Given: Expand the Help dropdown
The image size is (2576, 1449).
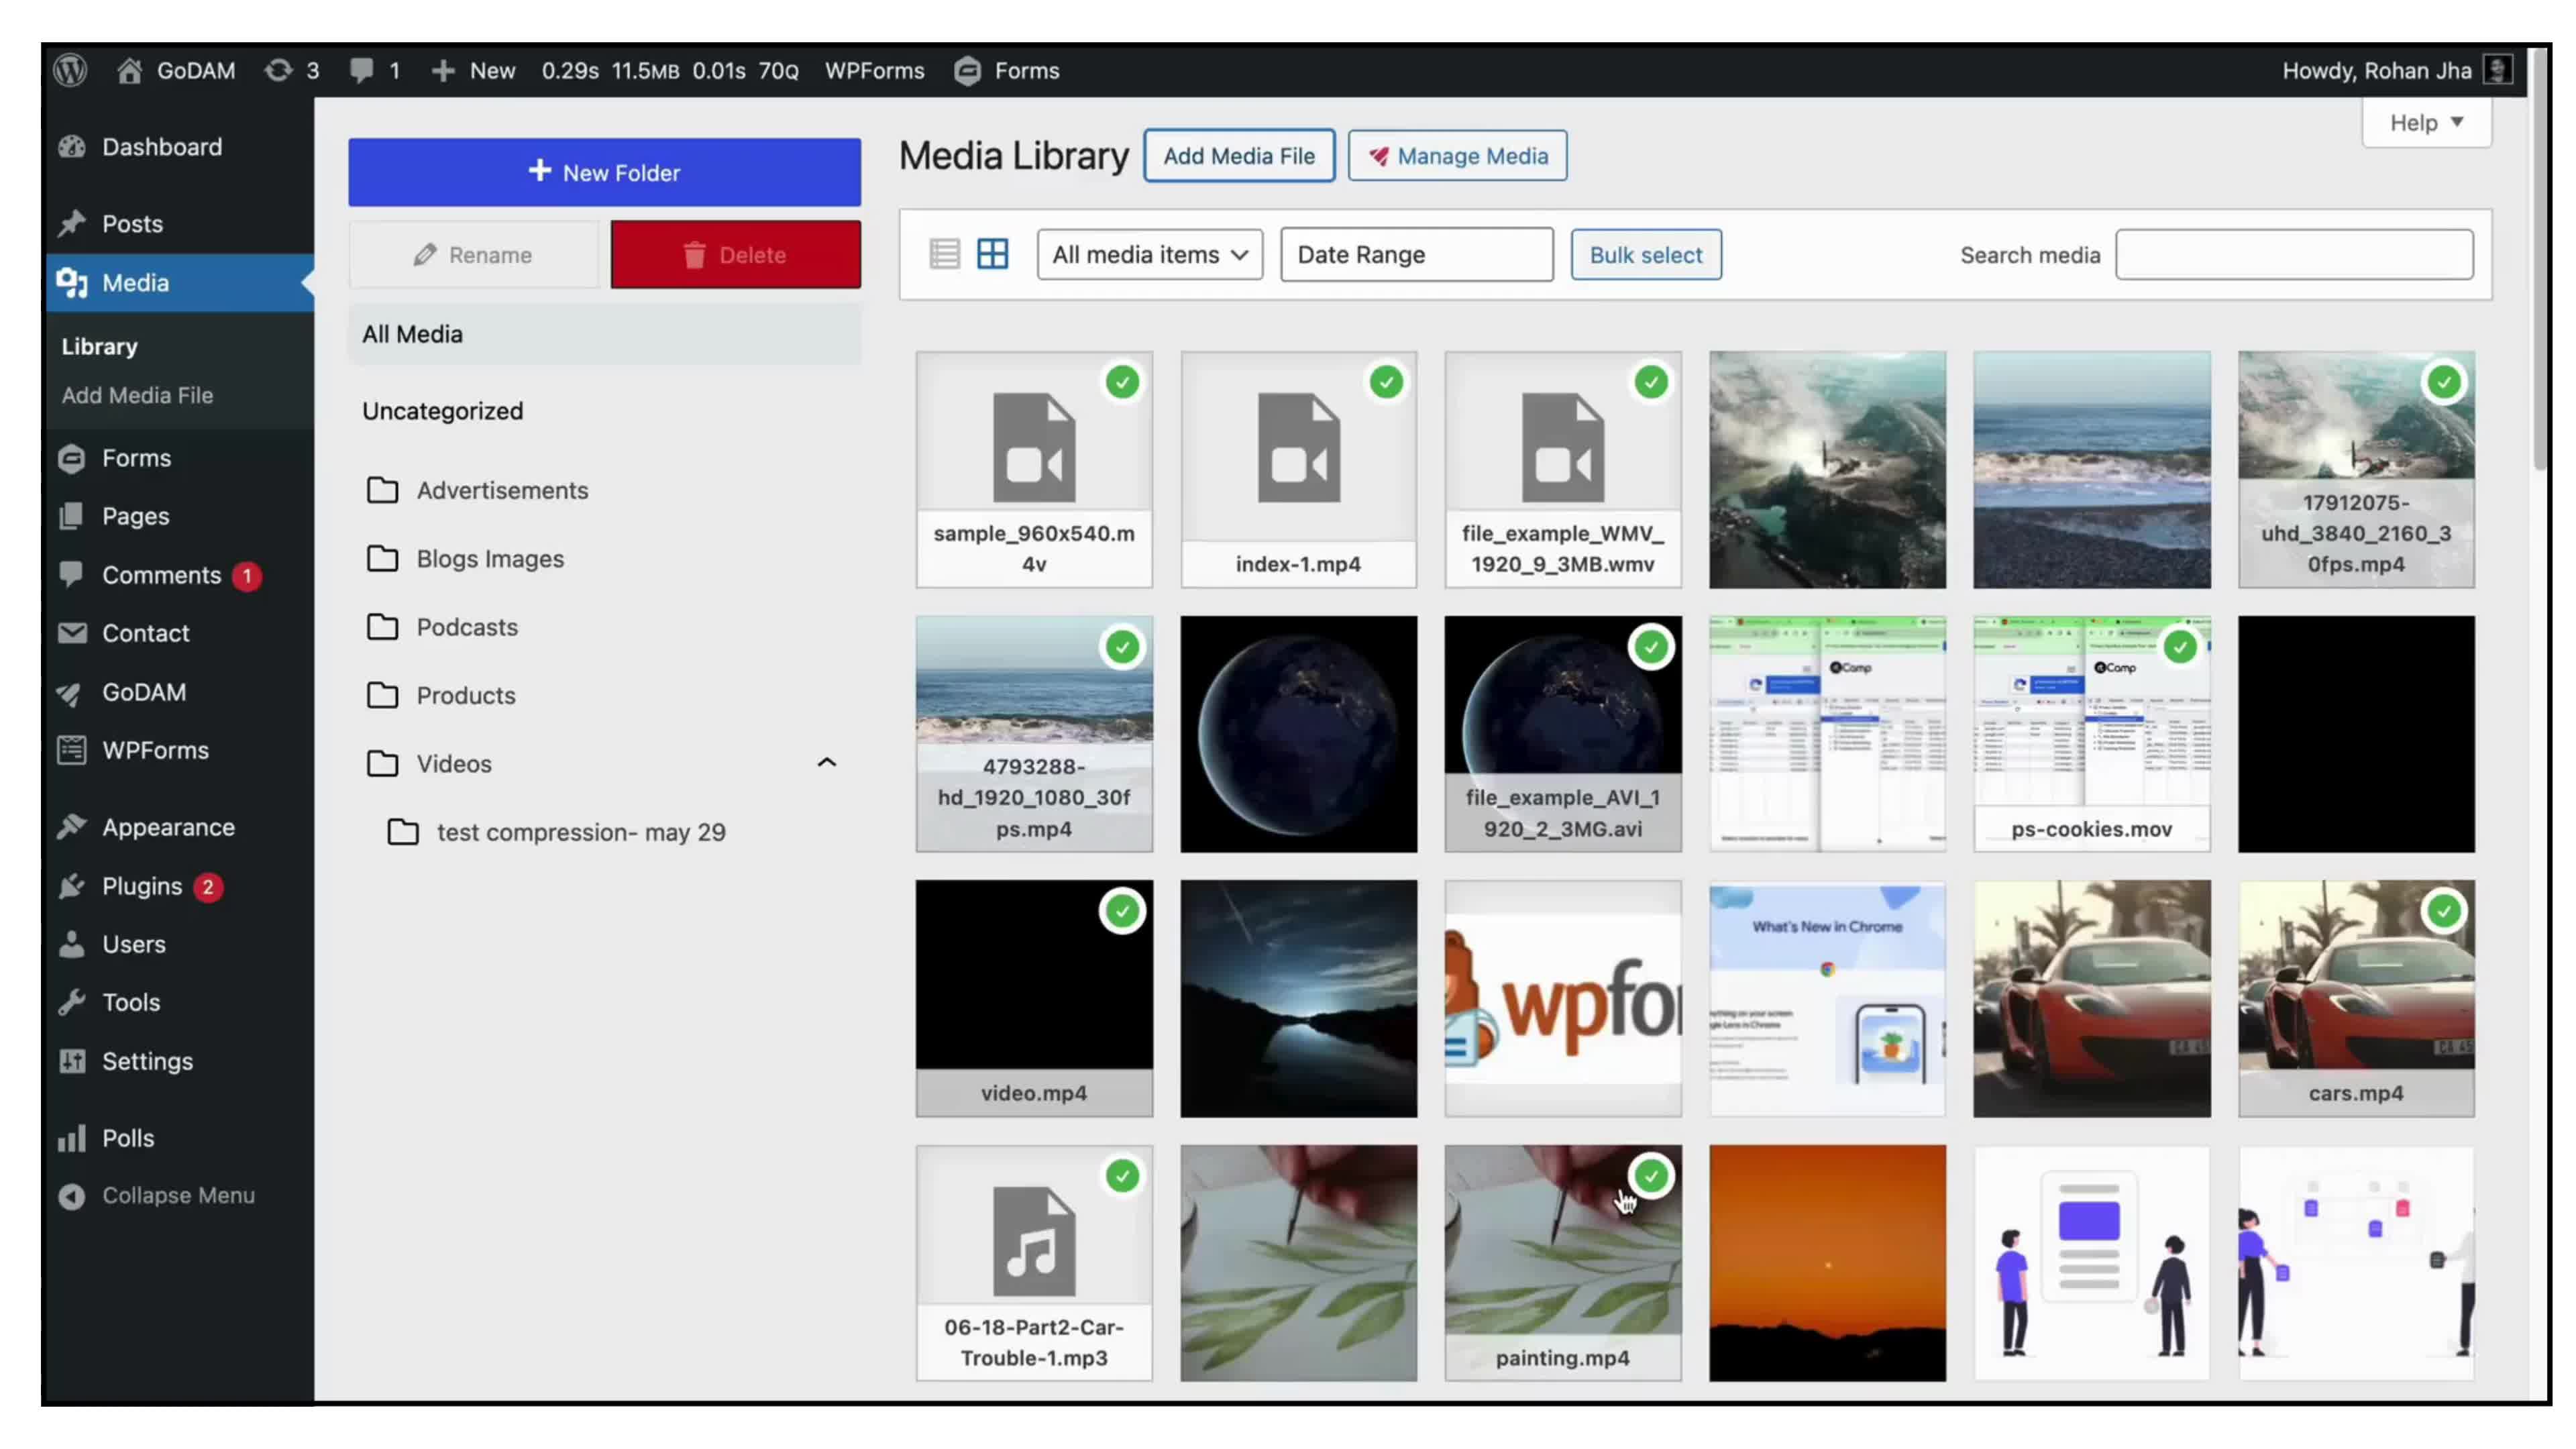Looking at the screenshot, I should (x=2425, y=122).
